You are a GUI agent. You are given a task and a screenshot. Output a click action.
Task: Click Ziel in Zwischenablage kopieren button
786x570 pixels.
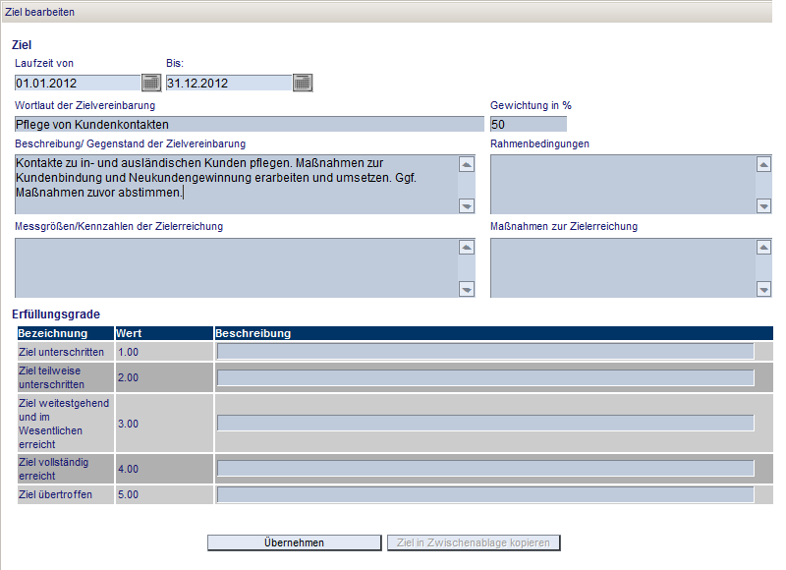click(475, 542)
